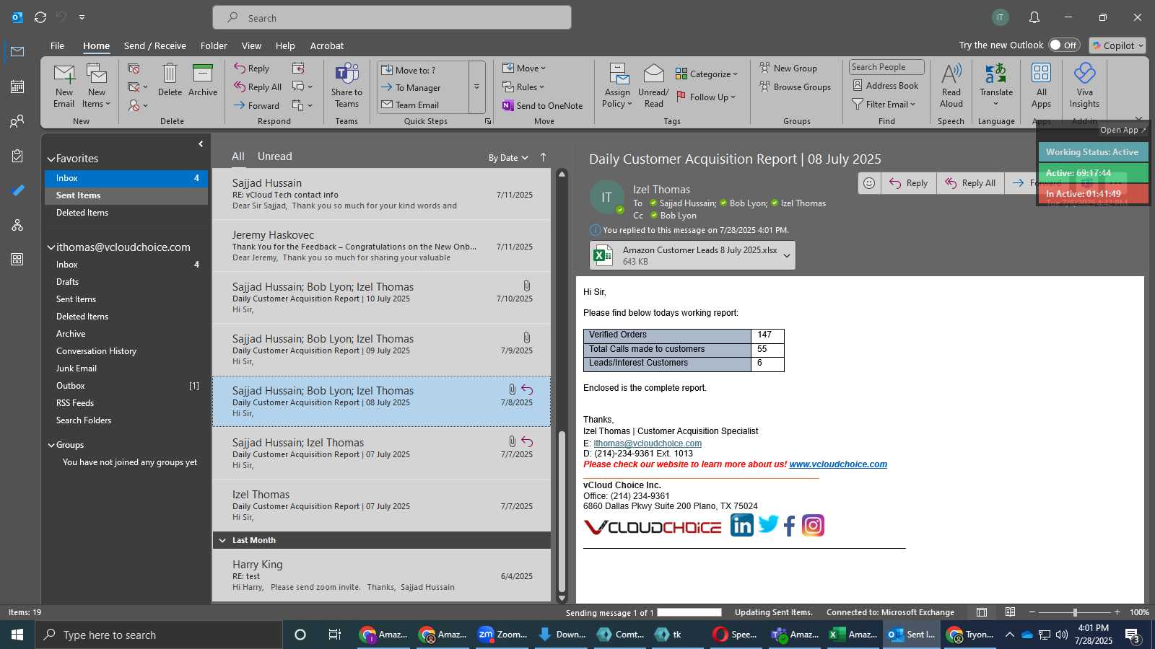Viewport: 1155px width, 649px height.
Task: Open Instagram icon in email signature
Action: [x=813, y=525]
